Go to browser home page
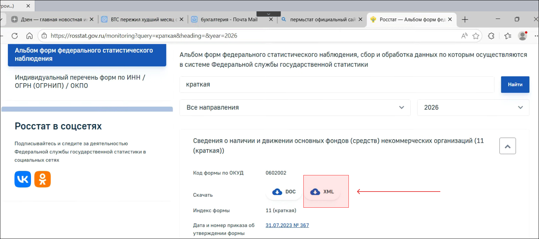The image size is (539, 239). pyautogui.click(x=30, y=36)
